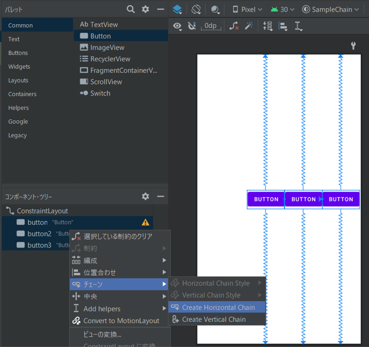Expand the 編成 submenu
The image size is (369, 347).
point(120,260)
